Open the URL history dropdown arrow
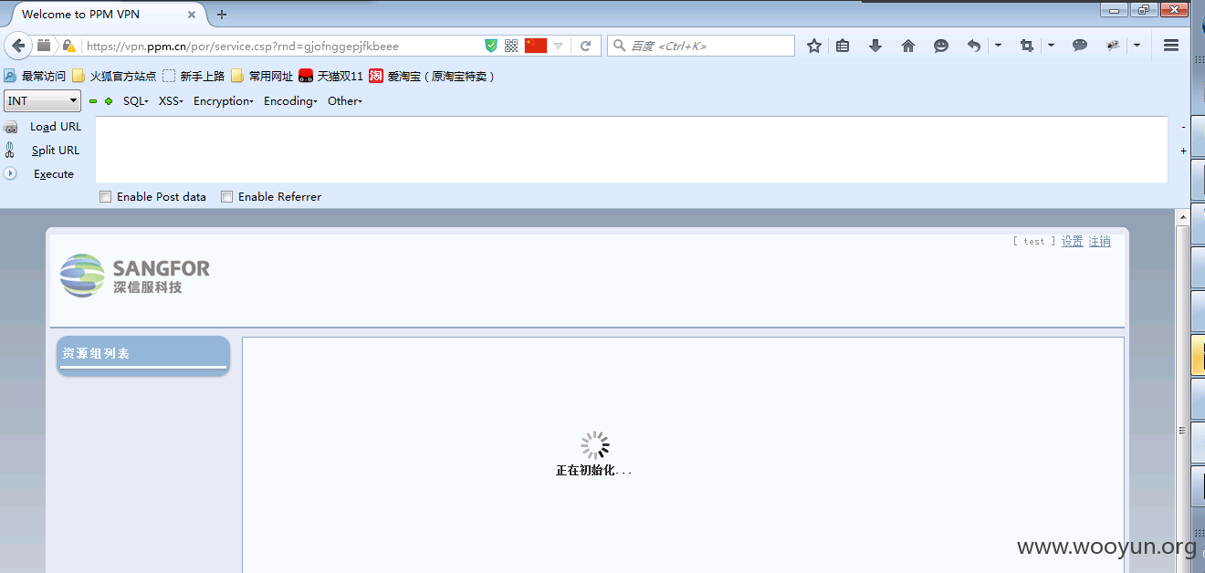The image size is (1205, 573). coord(559,46)
